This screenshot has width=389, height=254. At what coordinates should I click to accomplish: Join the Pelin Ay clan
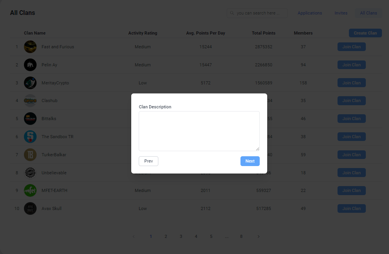point(352,65)
